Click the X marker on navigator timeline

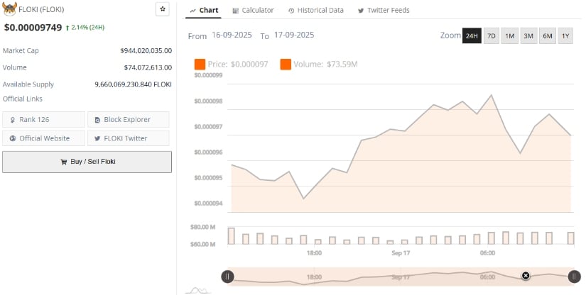tap(526, 276)
